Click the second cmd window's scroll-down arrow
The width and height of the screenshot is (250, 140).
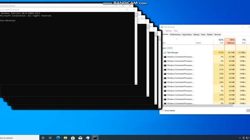click(148, 95)
